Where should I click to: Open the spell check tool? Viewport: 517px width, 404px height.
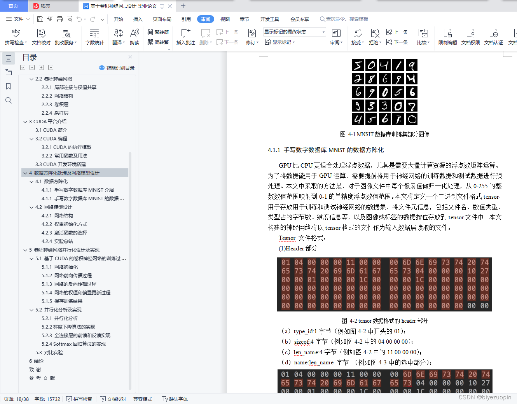[x=16, y=37]
